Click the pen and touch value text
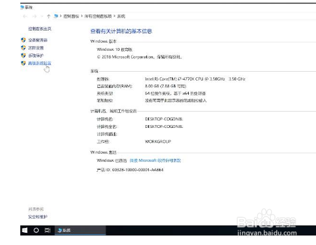The height and width of the screenshot is (245, 316). point(176,101)
